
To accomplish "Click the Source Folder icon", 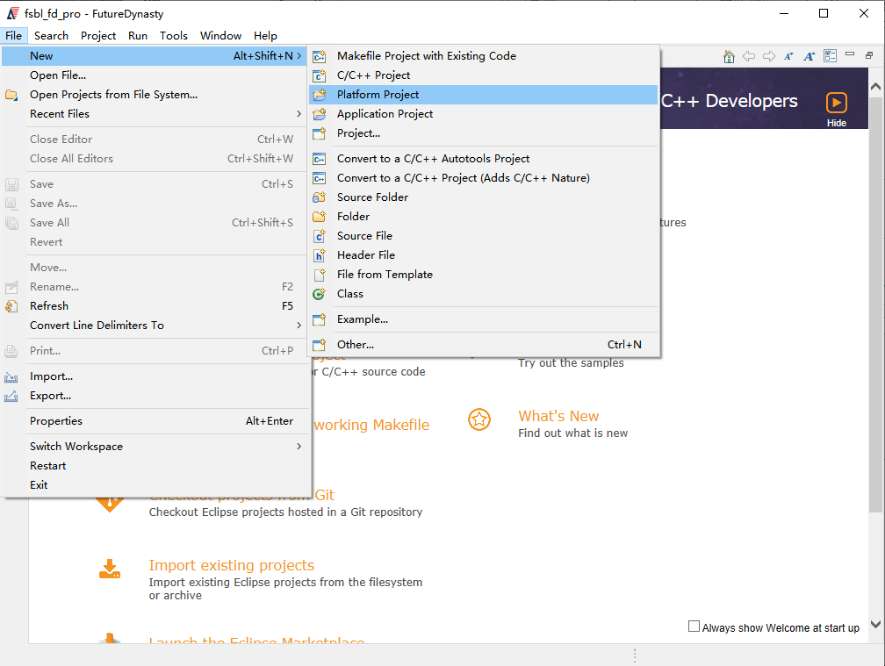I will coord(320,197).
